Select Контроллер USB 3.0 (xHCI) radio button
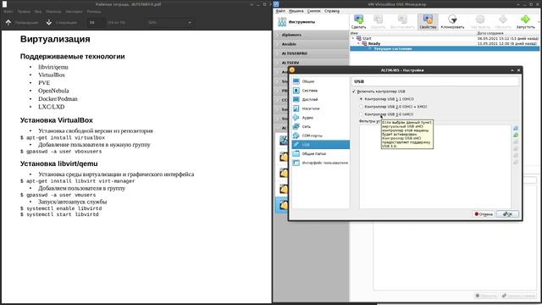Image resolution: width=542 pixels, height=305 pixels. (362, 114)
